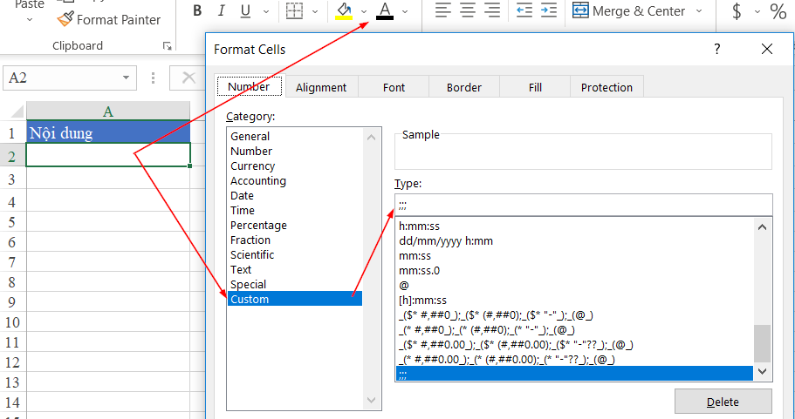795x419 pixels.
Task: Toggle Underline formatting in the ribbon
Action: pos(245,10)
